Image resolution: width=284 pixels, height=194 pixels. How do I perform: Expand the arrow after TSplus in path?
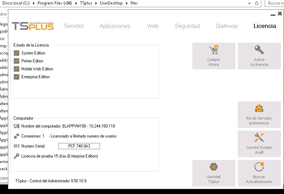point(96,3)
